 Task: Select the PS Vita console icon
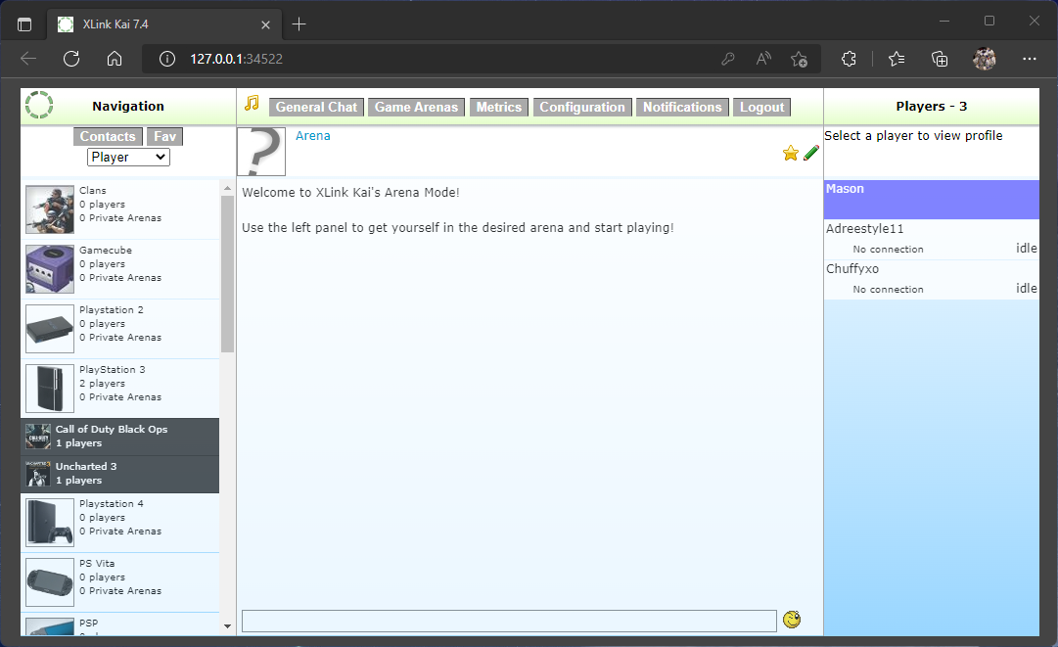(50, 582)
